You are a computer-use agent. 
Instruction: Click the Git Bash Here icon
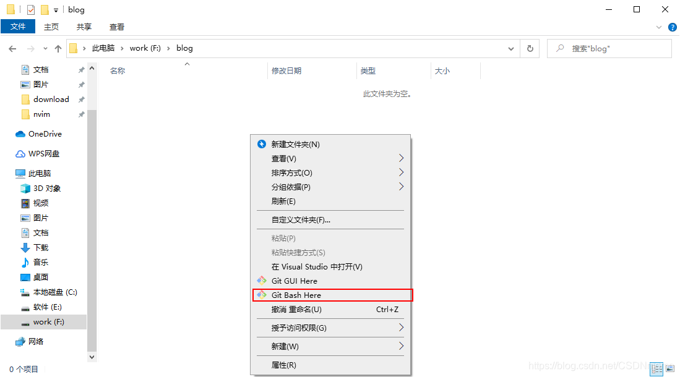coord(262,295)
